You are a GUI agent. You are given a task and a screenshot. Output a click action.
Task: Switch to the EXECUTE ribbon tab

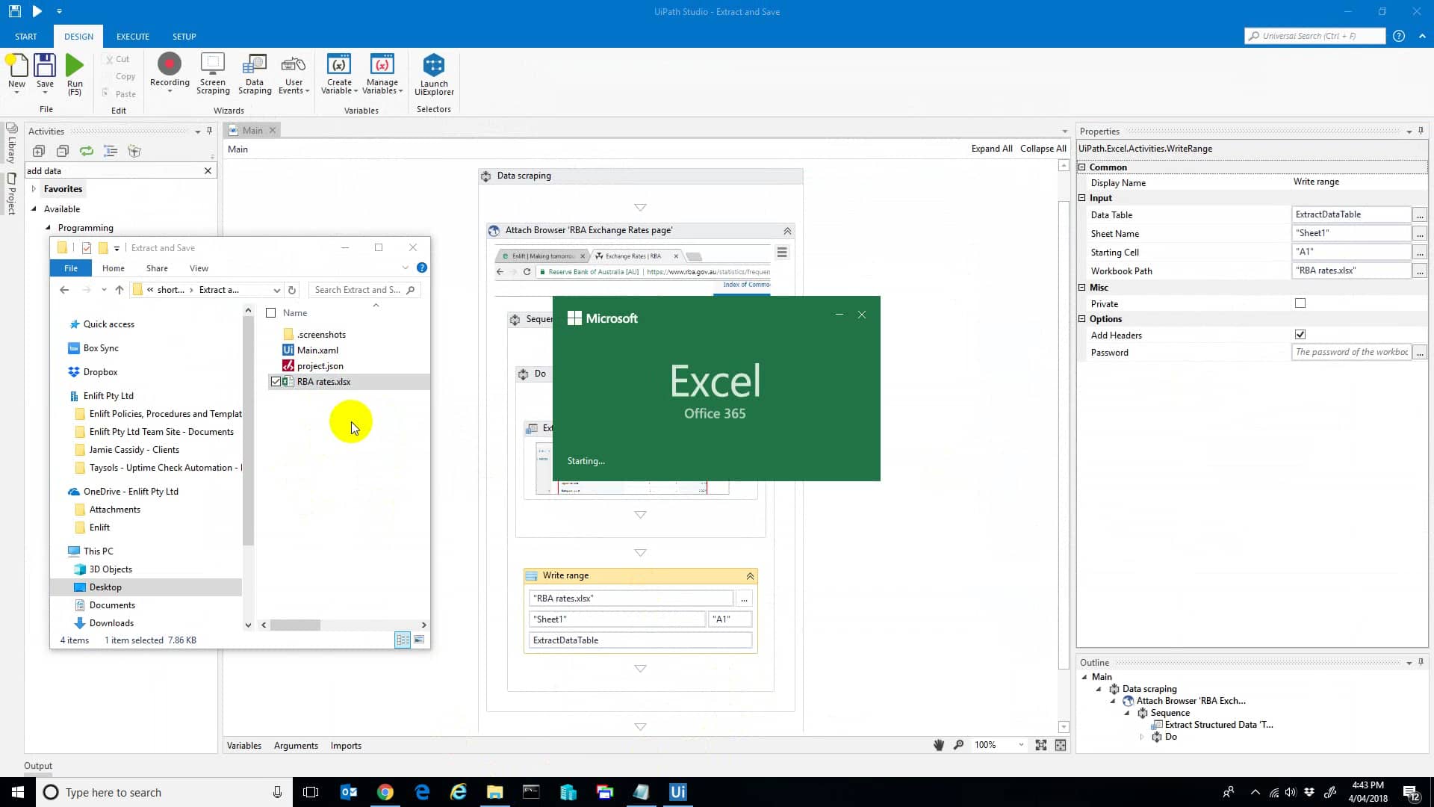coord(132,36)
